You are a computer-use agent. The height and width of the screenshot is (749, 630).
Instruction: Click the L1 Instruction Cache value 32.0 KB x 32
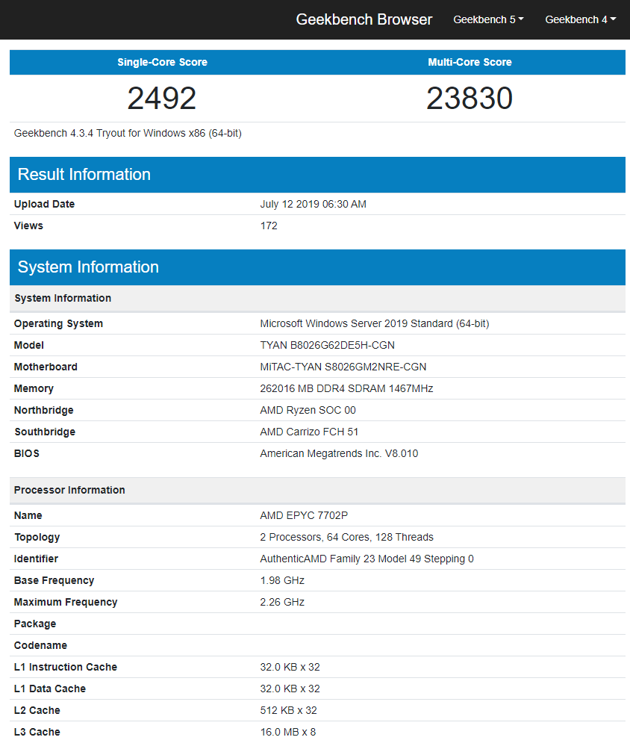tap(290, 667)
